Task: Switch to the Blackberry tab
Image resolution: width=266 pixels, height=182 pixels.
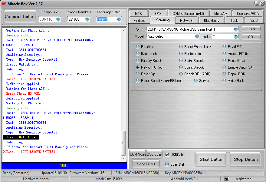Action: click(212, 20)
